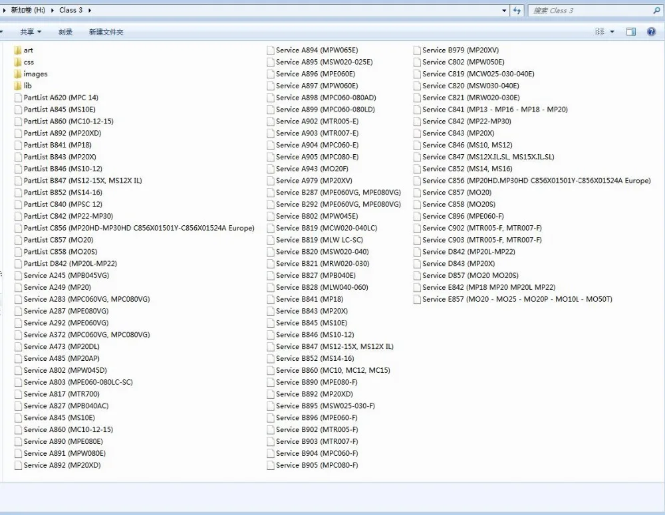Select file icon of Service B905 (MPC080-F)
The image size is (665, 515).
[x=270, y=465]
